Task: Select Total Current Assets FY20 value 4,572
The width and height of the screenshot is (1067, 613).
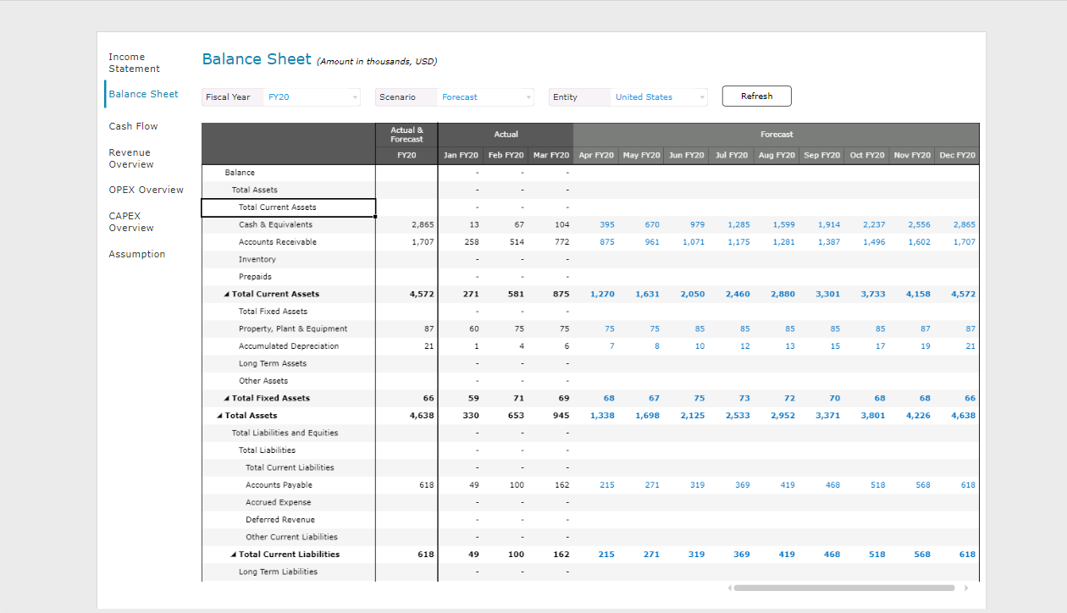Action: 422,294
